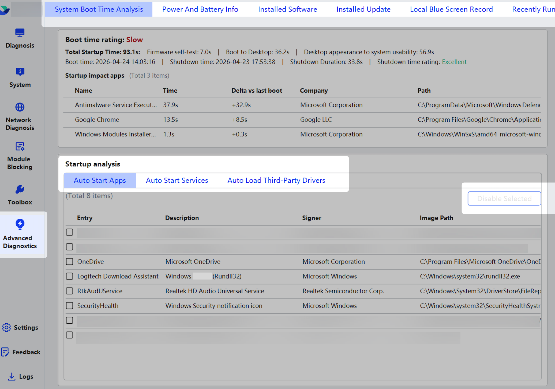Open the Module Blocking icon
Screen dimensions: 555x389
click(x=20, y=146)
